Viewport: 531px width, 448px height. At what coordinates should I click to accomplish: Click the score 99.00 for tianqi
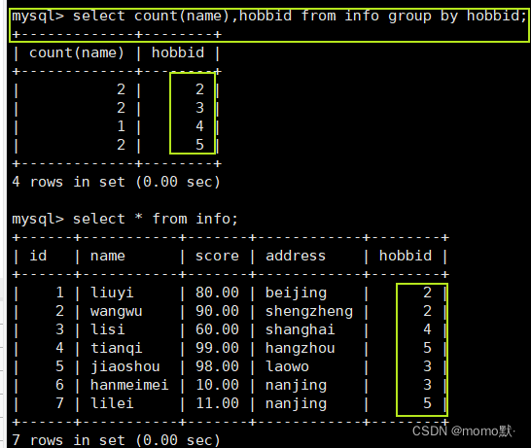coord(217,348)
